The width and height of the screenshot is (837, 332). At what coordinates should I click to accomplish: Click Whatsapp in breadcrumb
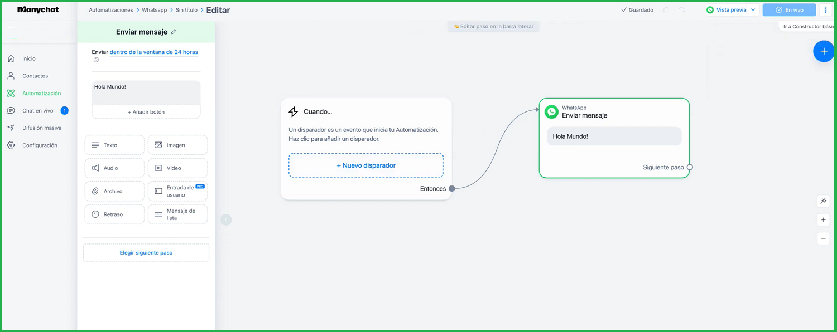(155, 10)
